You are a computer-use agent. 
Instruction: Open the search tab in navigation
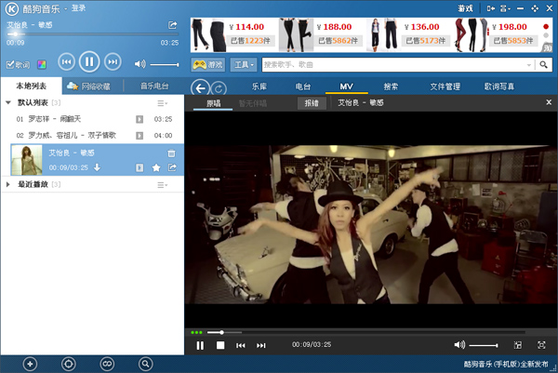391,87
